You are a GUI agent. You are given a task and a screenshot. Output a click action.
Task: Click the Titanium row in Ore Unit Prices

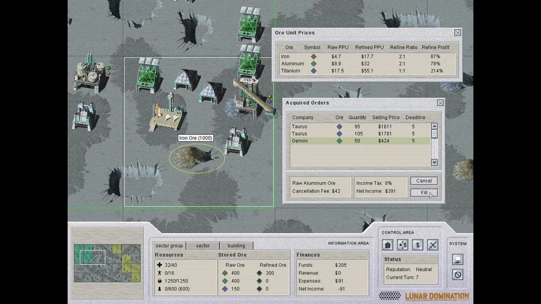coord(367,71)
